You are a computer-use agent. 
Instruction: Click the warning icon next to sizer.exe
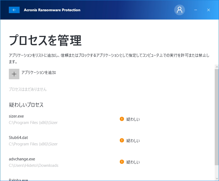pyautogui.click(x=122, y=119)
